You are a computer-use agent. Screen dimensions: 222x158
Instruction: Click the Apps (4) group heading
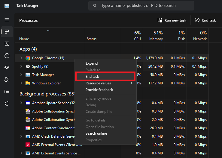28,49
